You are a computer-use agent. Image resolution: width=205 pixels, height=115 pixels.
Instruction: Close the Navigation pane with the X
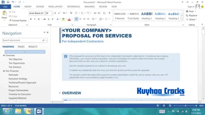coord(47,32)
